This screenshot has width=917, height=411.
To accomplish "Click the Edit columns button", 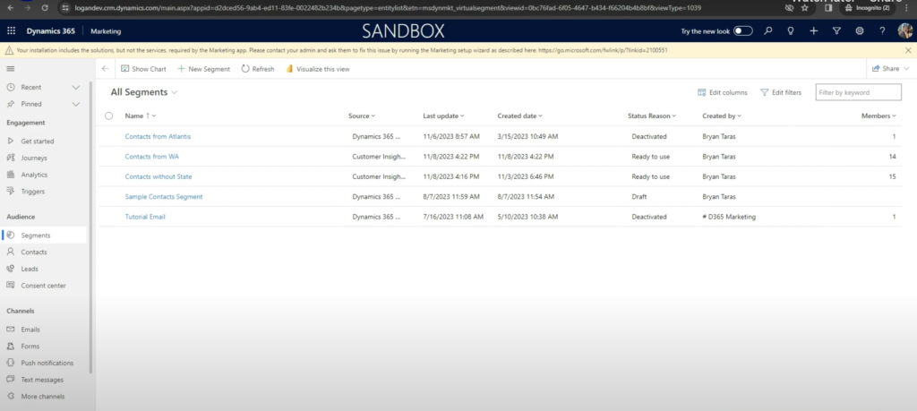I will click(x=722, y=92).
